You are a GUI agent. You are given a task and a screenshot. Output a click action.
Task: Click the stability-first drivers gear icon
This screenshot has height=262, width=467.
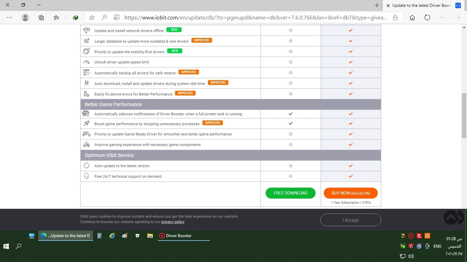click(86, 52)
